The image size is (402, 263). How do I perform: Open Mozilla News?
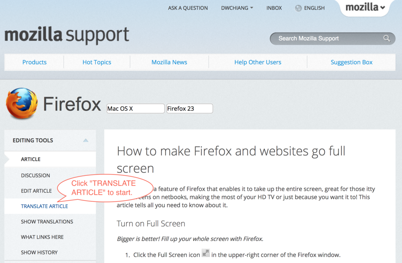tap(169, 62)
